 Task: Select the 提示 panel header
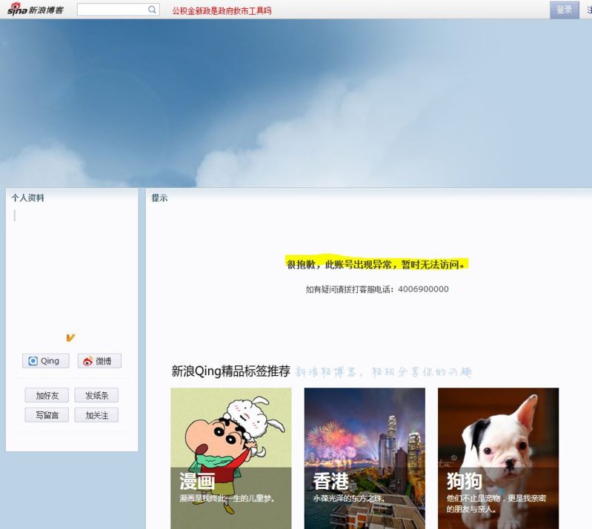pyautogui.click(x=159, y=198)
